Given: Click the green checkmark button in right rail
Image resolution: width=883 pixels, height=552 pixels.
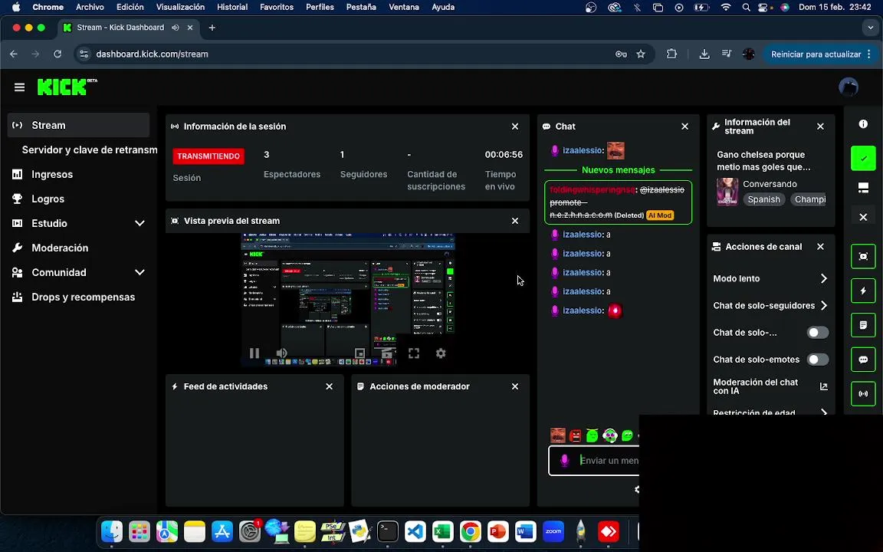Looking at the screenshot, I should click(863, 158).
